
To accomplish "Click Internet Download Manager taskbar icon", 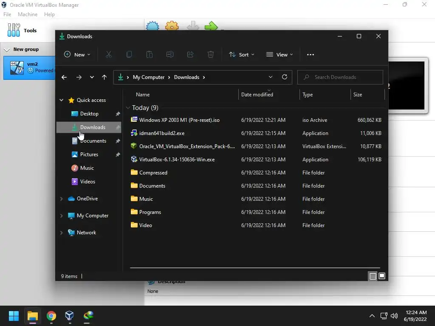I will (88, 316).
